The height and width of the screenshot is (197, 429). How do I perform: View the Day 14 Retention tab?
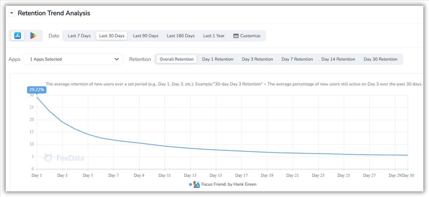[x=338, y=59]
